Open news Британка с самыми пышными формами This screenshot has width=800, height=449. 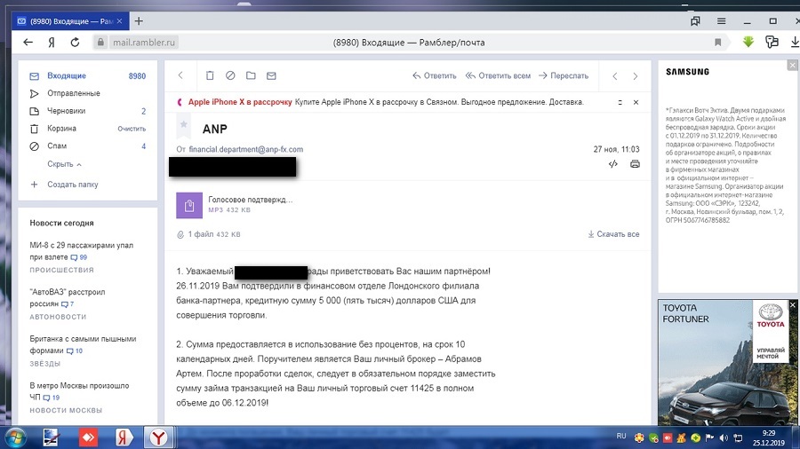pyautogui.click(x=83, y=344)
